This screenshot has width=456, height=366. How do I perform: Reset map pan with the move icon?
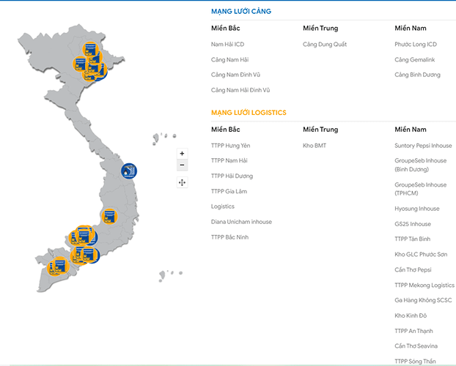click(x=182, y=183)
